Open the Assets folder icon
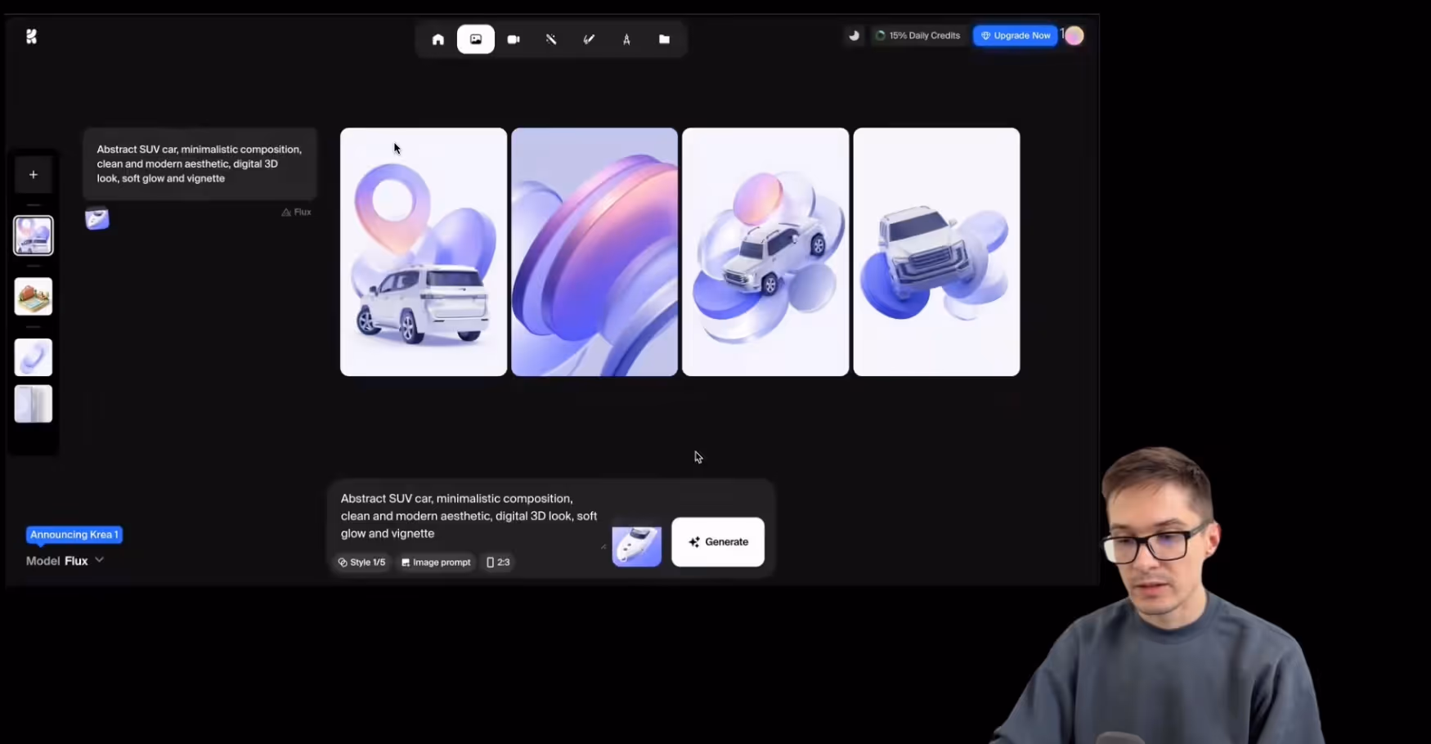This screenshot has width=1431, height=744. pyautogui.click(x=664, y=38)
